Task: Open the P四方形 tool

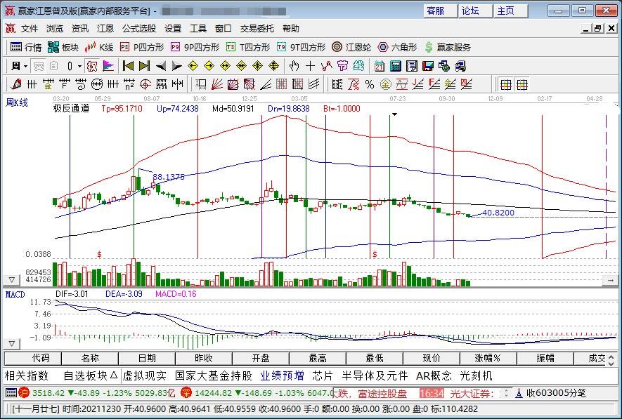Action: [142, 48]
